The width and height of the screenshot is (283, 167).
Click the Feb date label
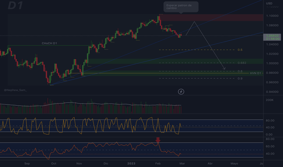158,164
